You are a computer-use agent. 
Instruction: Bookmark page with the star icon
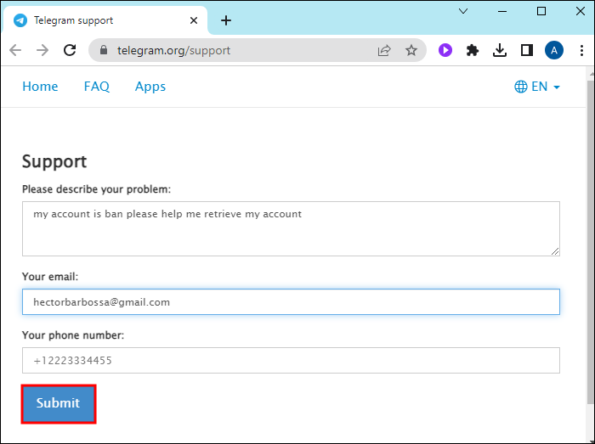click(411, 50)
